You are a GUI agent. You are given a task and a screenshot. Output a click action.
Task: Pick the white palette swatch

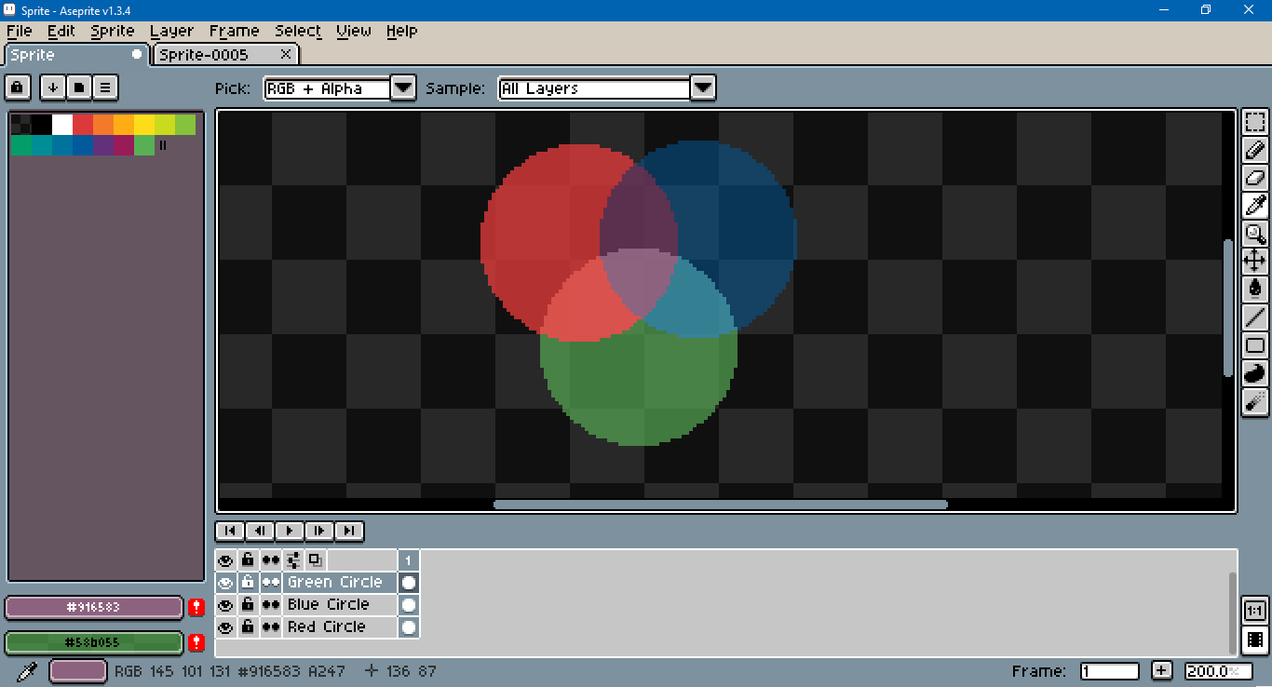tap(62, 125)
